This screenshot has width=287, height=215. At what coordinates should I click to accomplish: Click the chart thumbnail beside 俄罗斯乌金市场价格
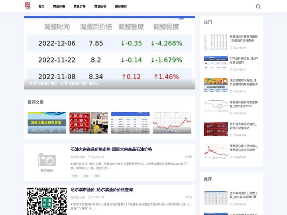coord(216,151)
